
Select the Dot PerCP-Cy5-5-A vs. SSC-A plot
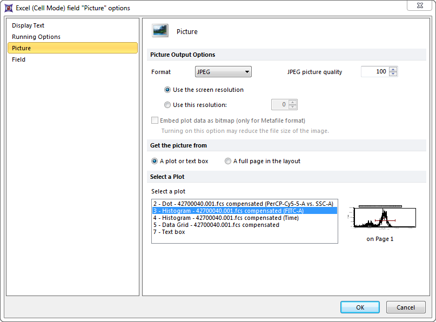point(243,204)
